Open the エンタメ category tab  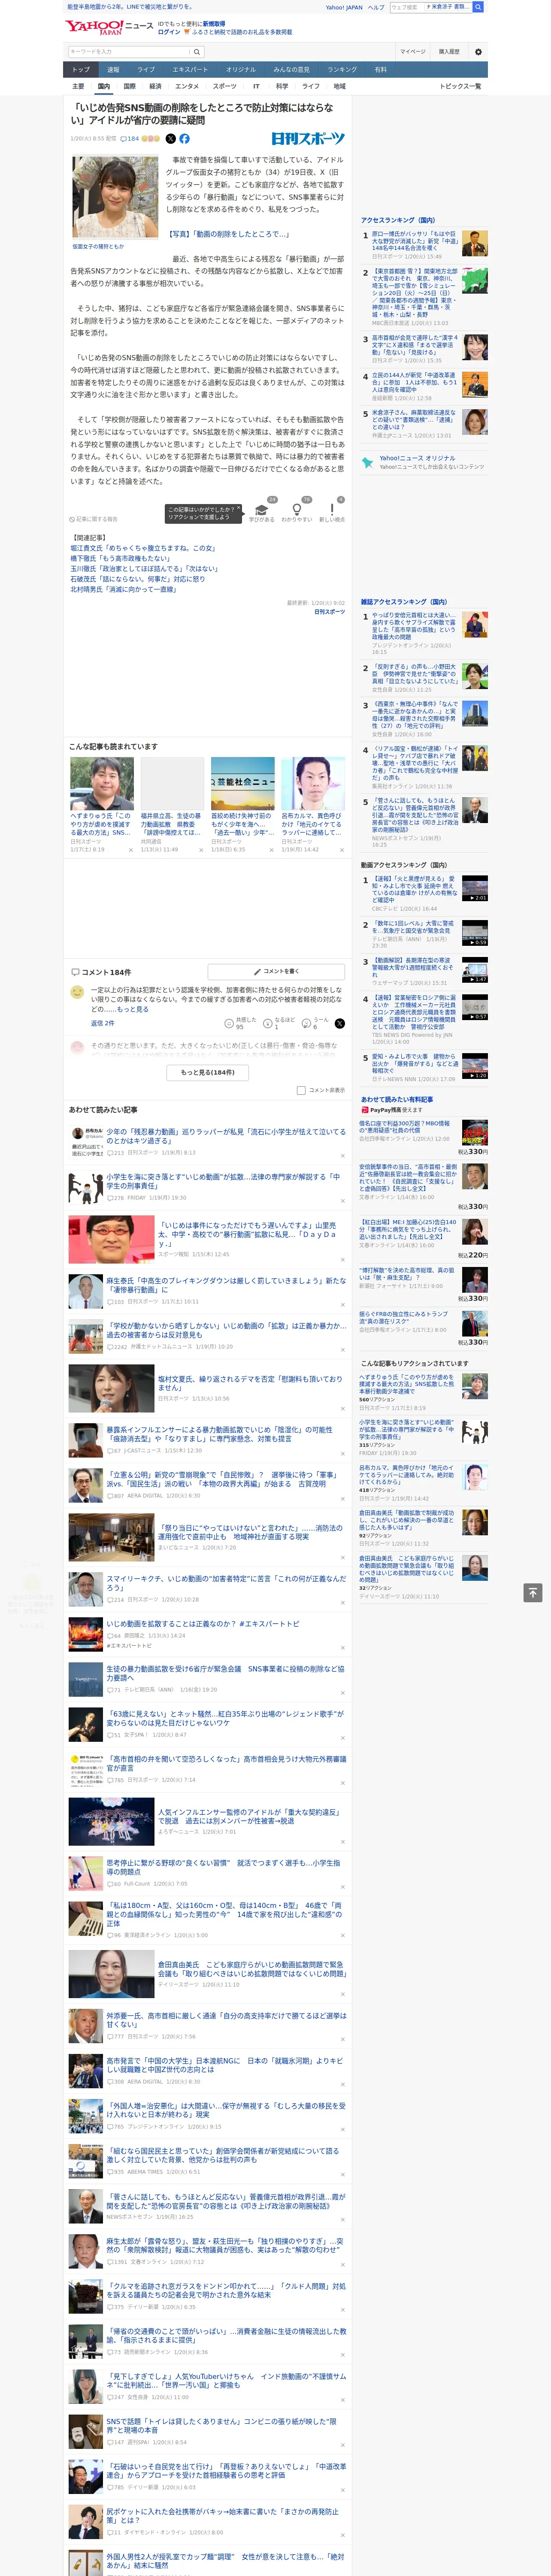click(187, 86)
